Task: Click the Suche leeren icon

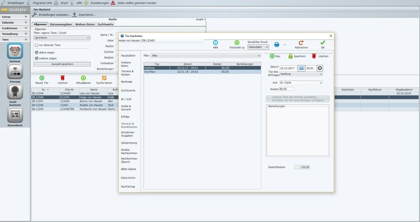Action: click(x=104, y=78)
